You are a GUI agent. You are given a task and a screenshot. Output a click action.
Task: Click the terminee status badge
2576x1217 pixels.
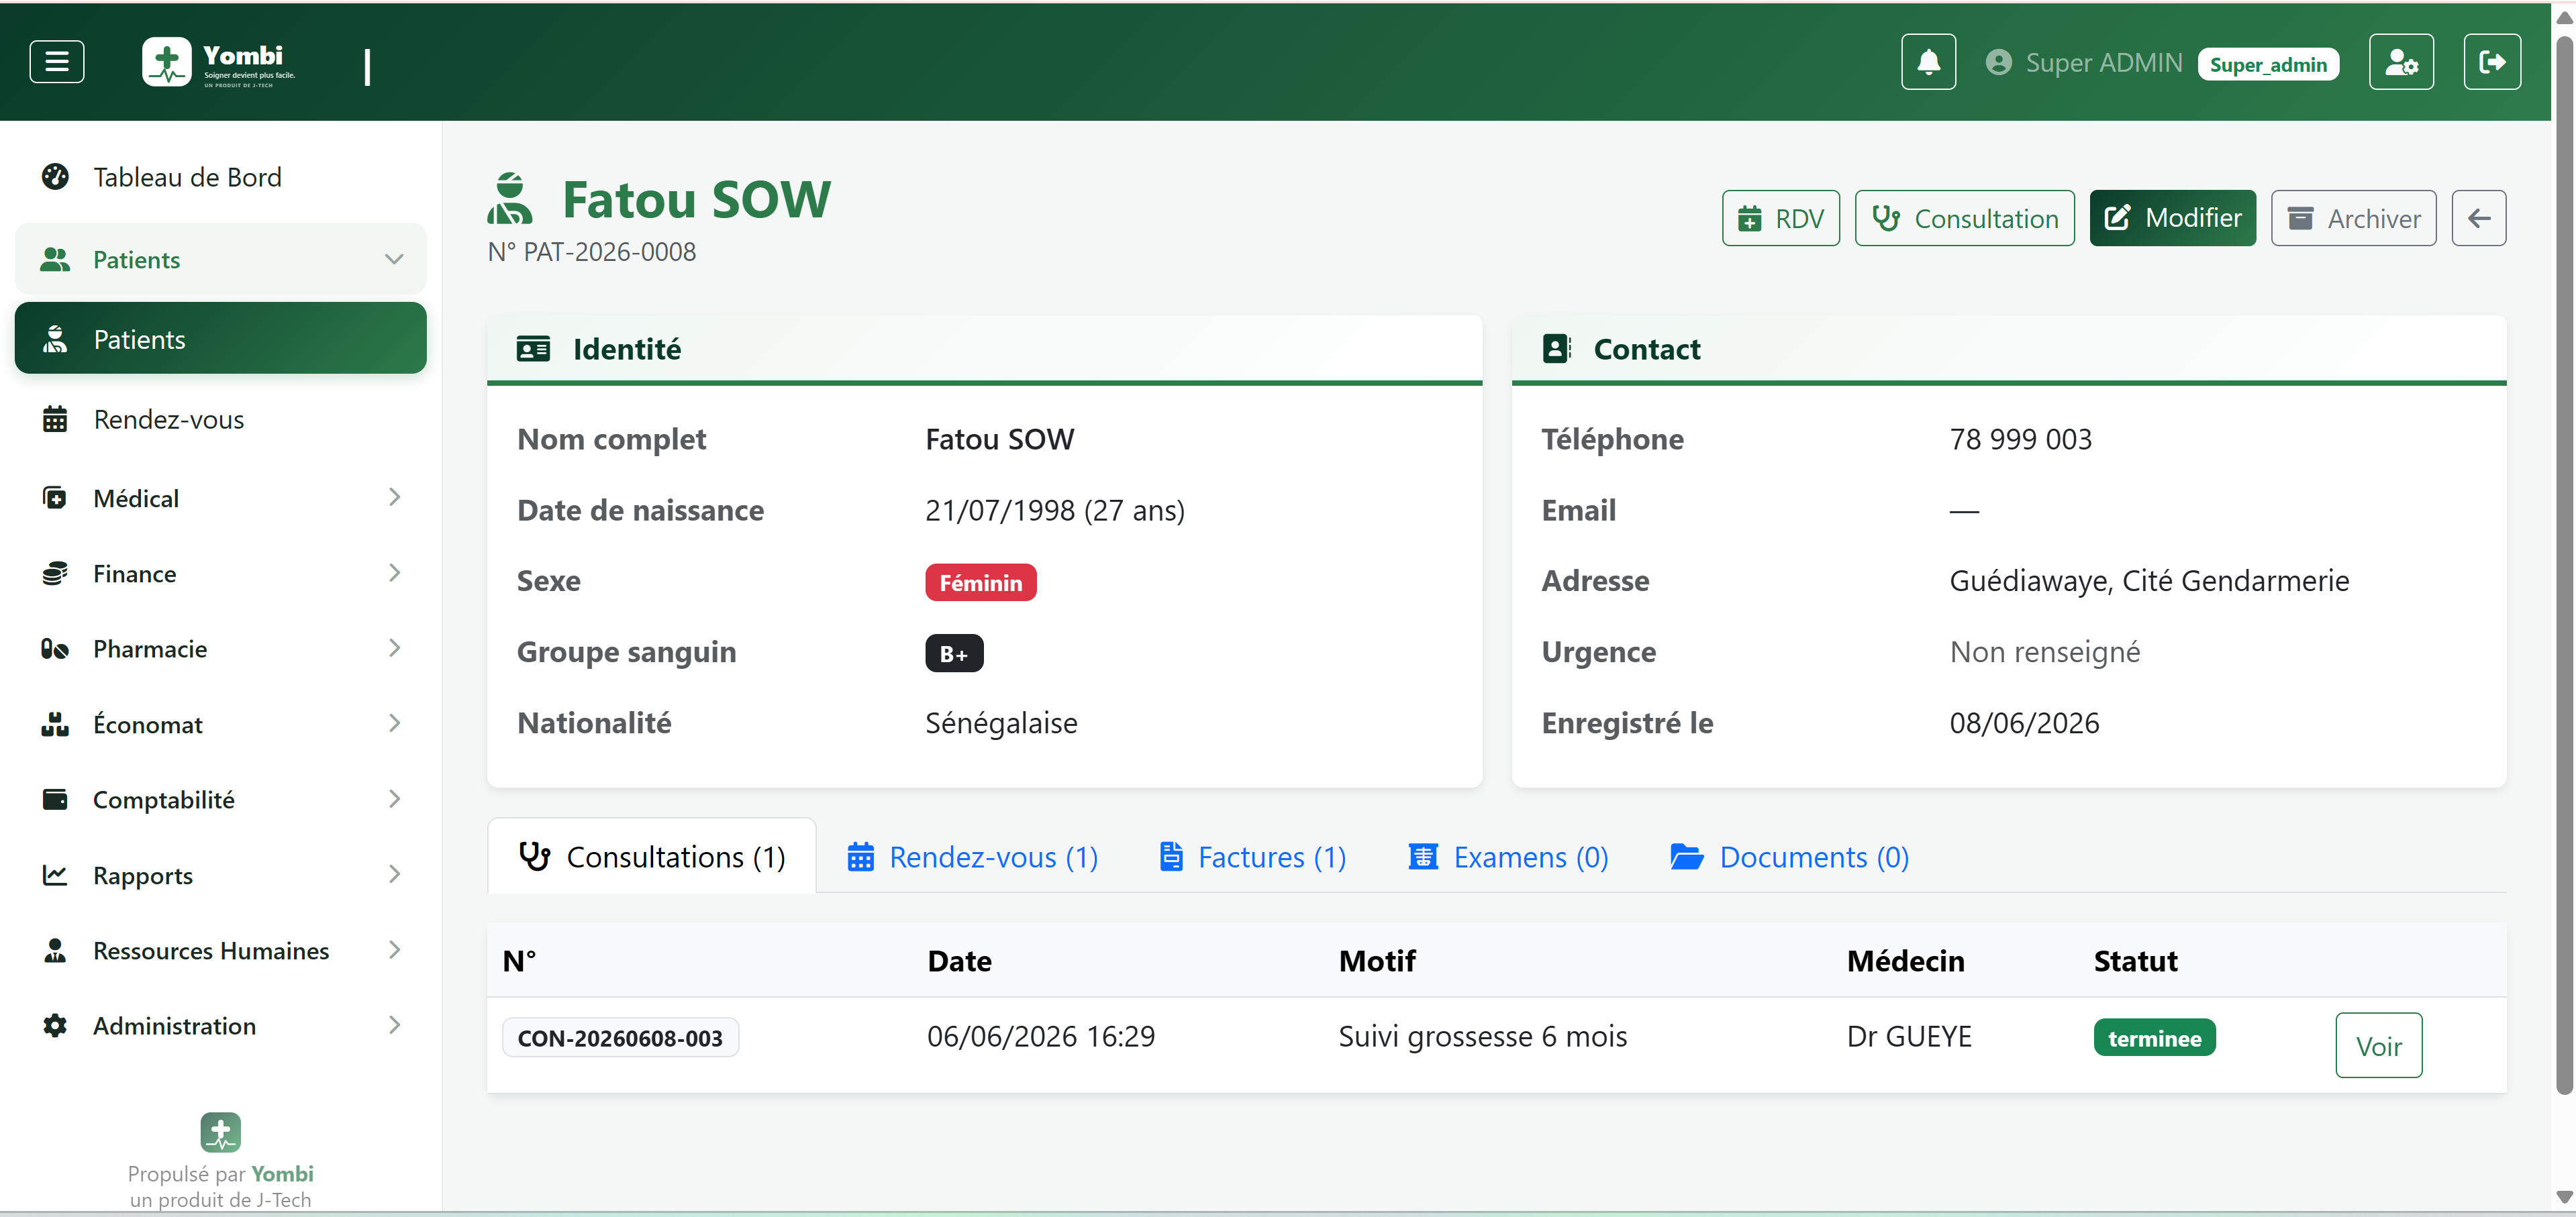[x=2154, y=1037]
